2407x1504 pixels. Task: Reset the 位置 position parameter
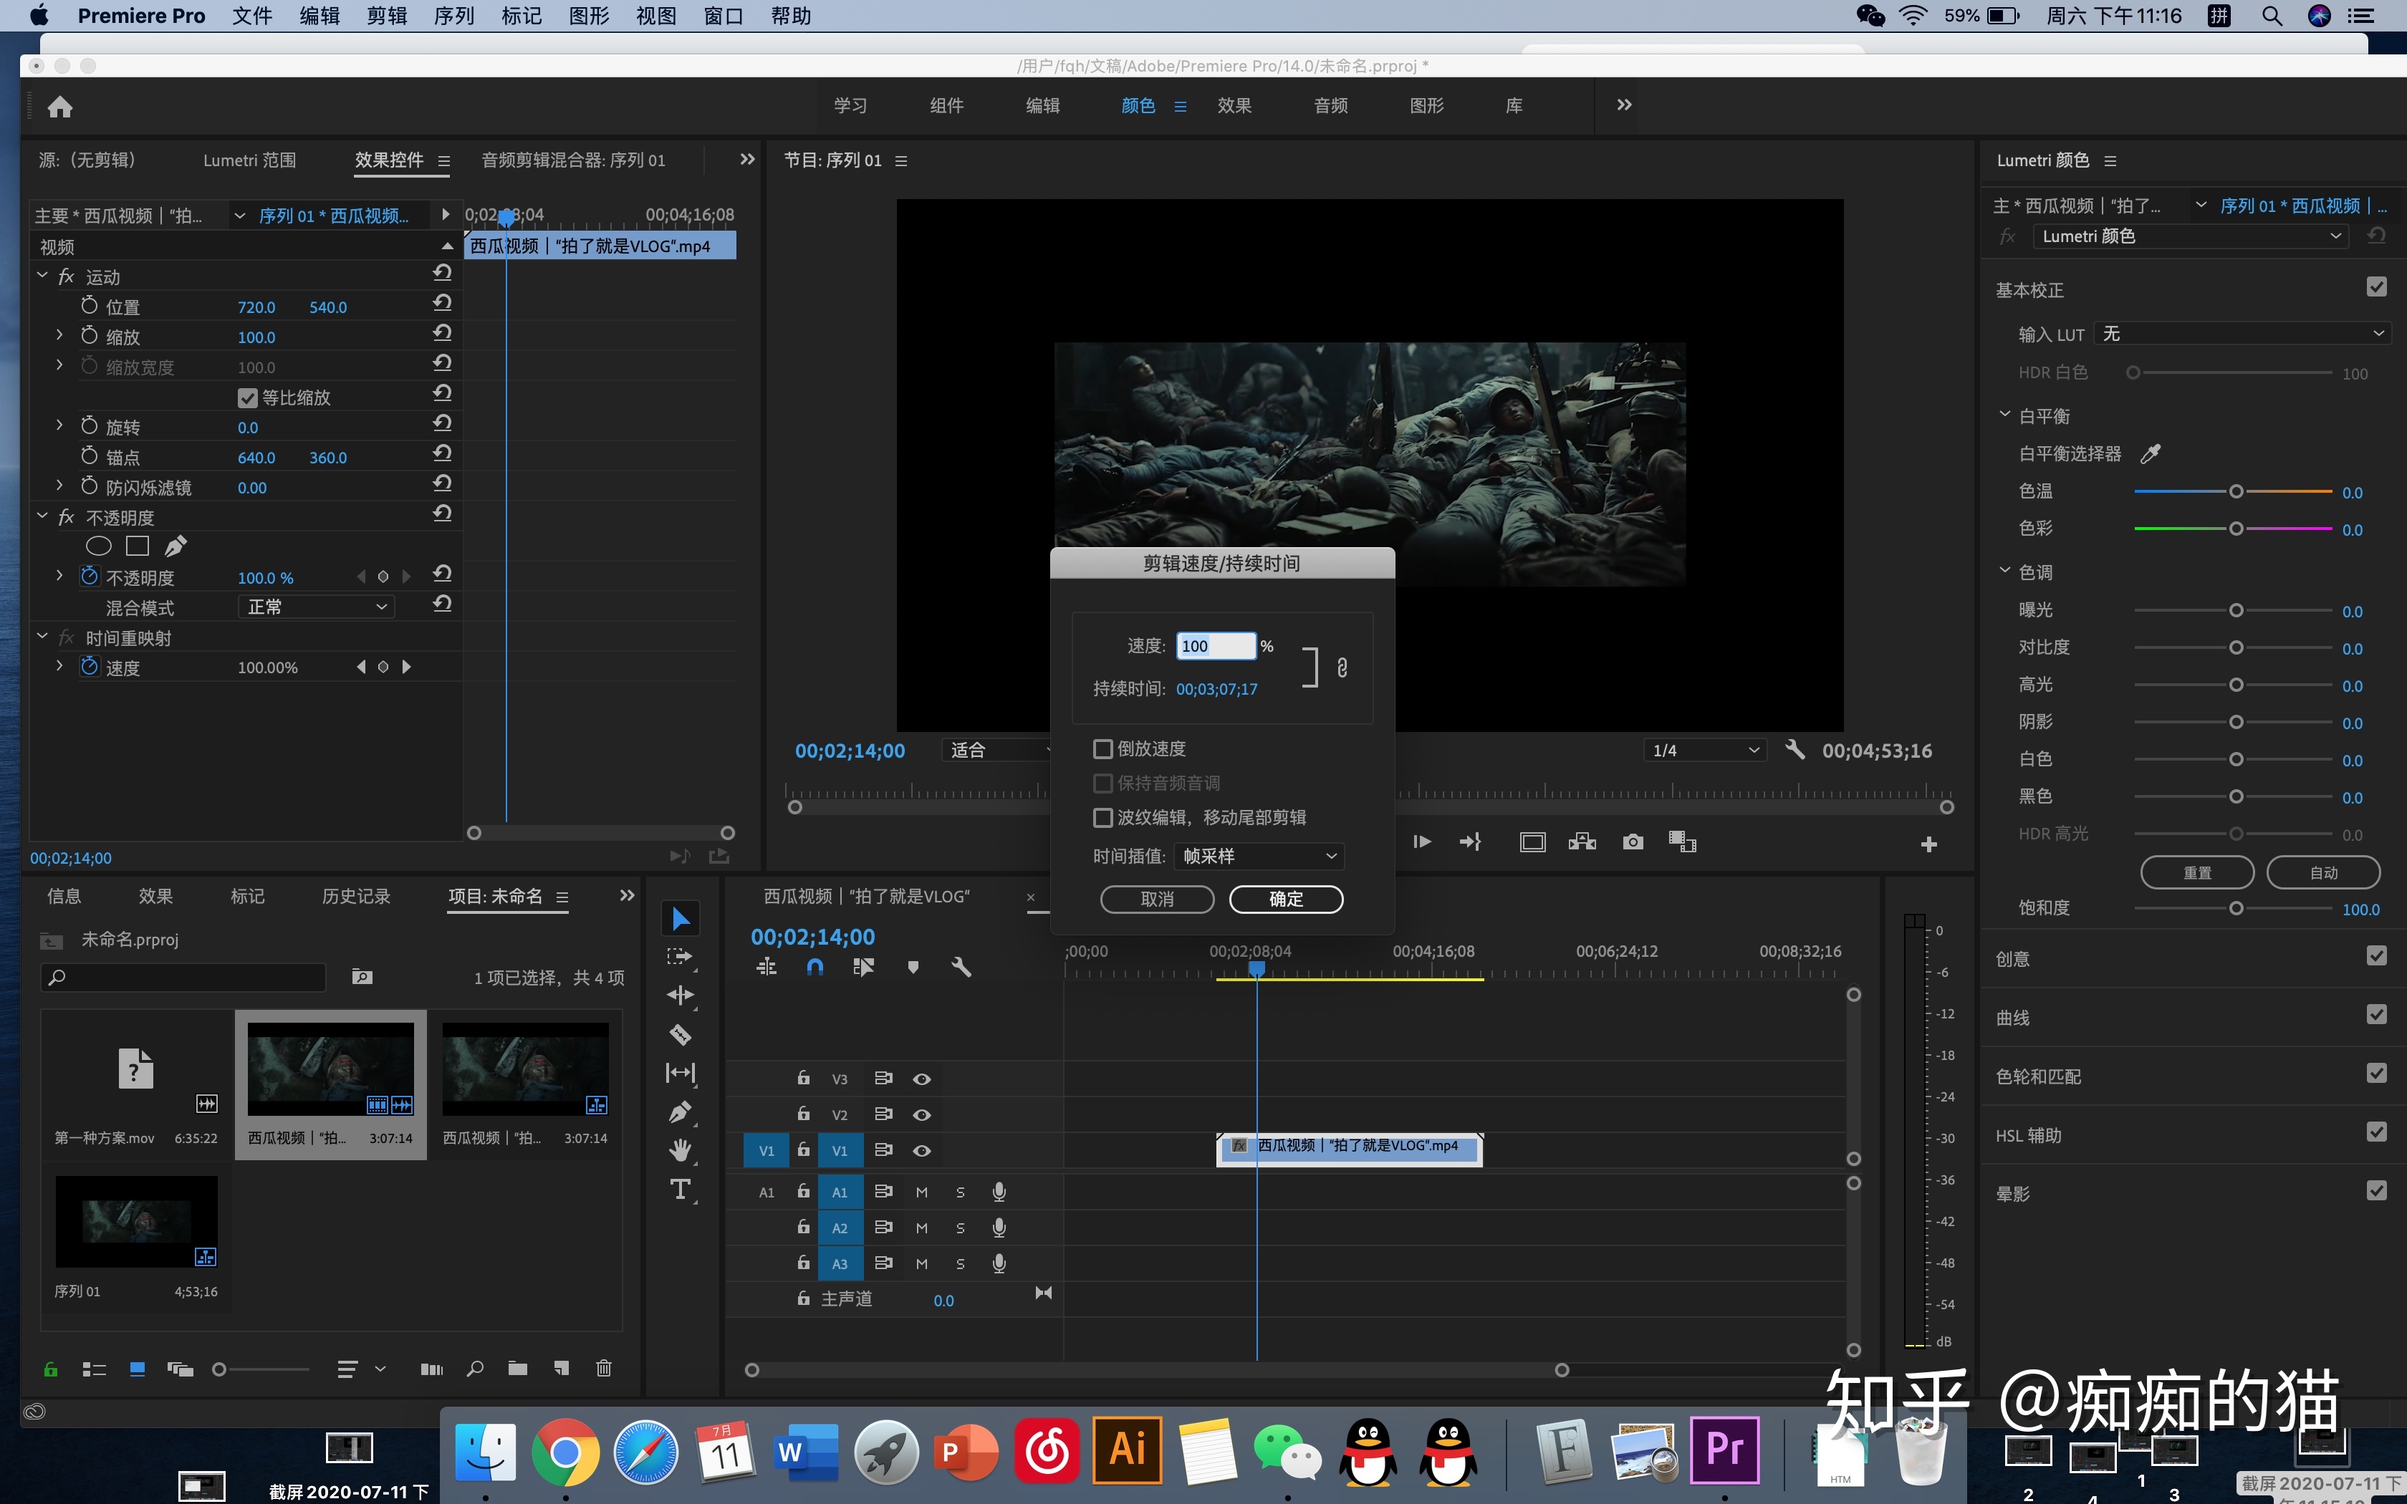coord(443,304)
